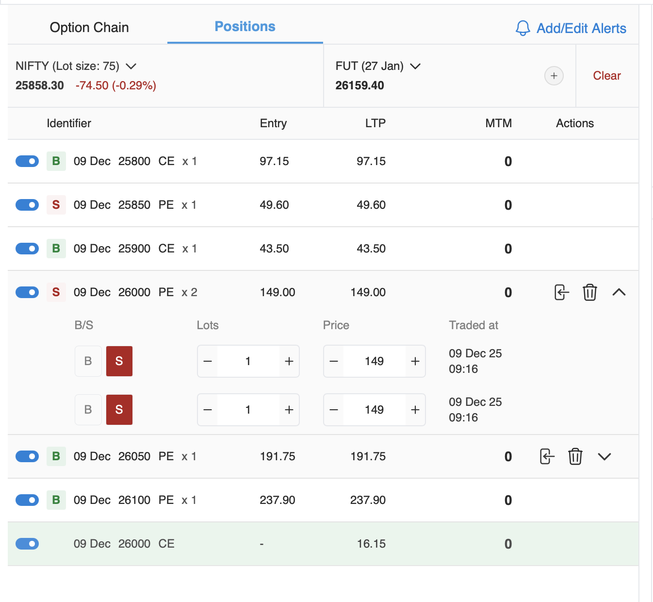The width and height of the screenshot is (653, 602).
Task: Switch to the Option Chain tab
Action: click(89, 27)
